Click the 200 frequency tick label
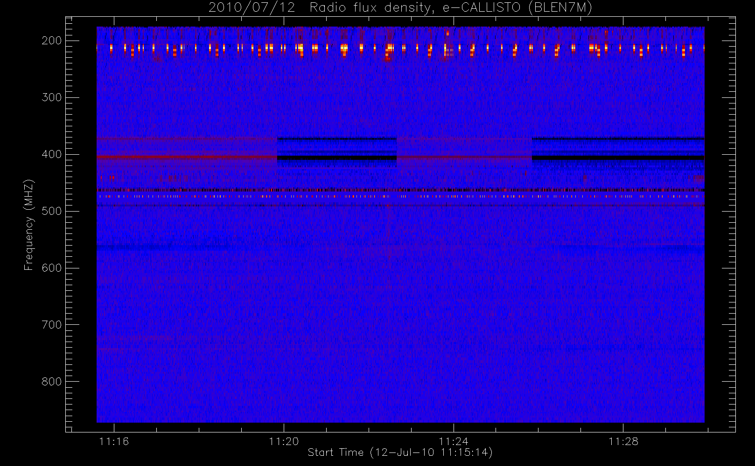The width and height of the screenshot is (755, 466). pyautogui.click(x=52, y=41)
